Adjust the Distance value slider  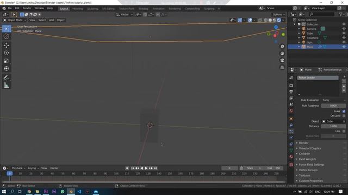click(333, 126)
